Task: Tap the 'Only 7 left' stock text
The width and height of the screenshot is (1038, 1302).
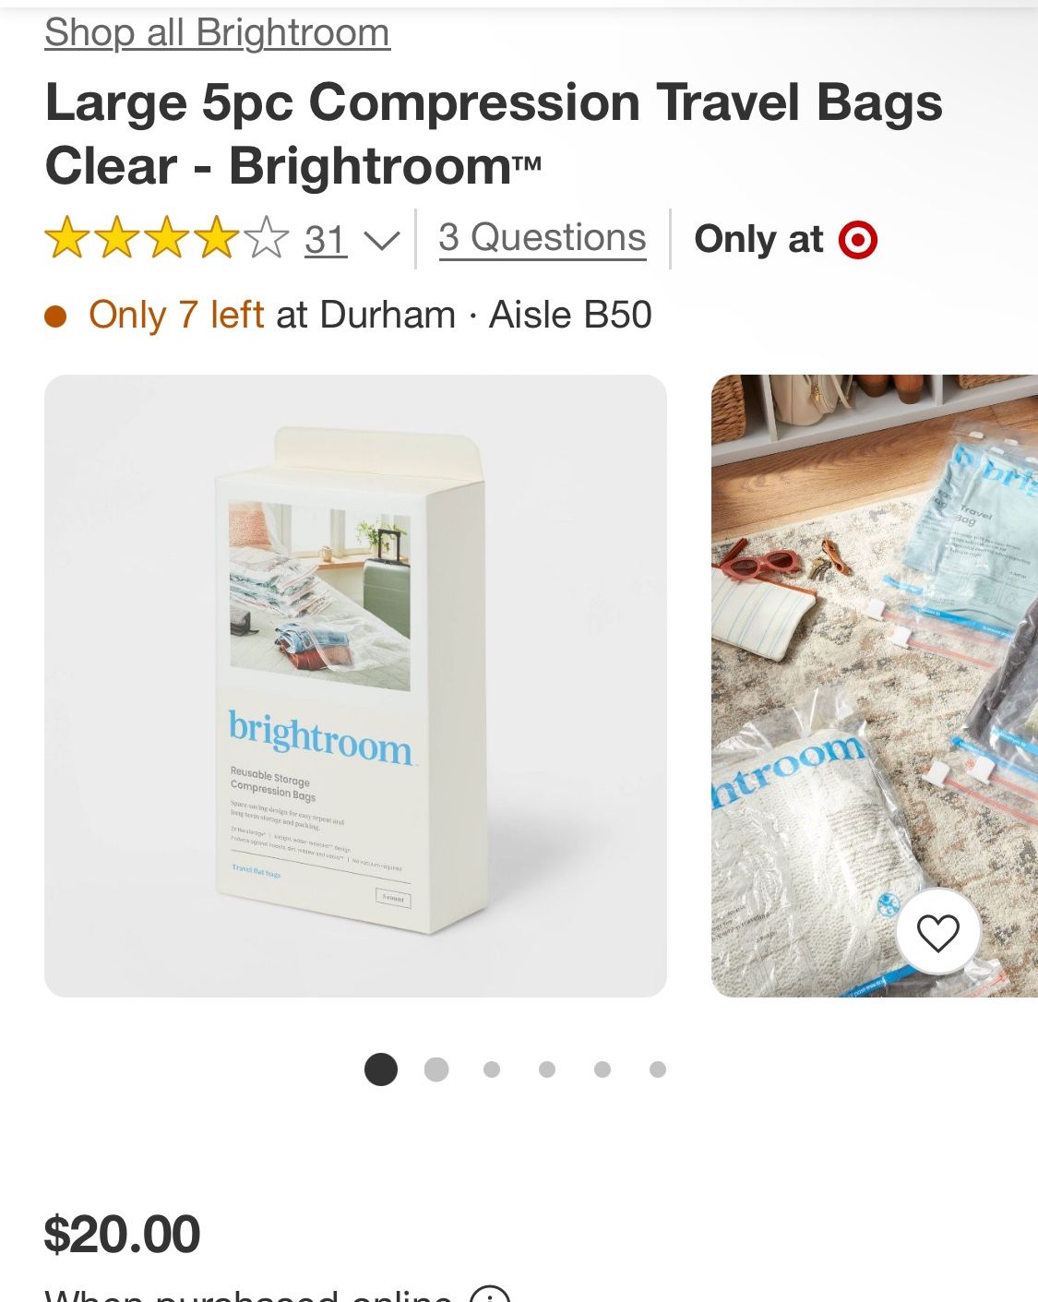Action: 176,316
